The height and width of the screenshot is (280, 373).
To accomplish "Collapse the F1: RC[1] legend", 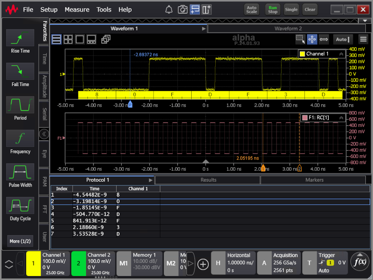I will [x=341, y=117].
